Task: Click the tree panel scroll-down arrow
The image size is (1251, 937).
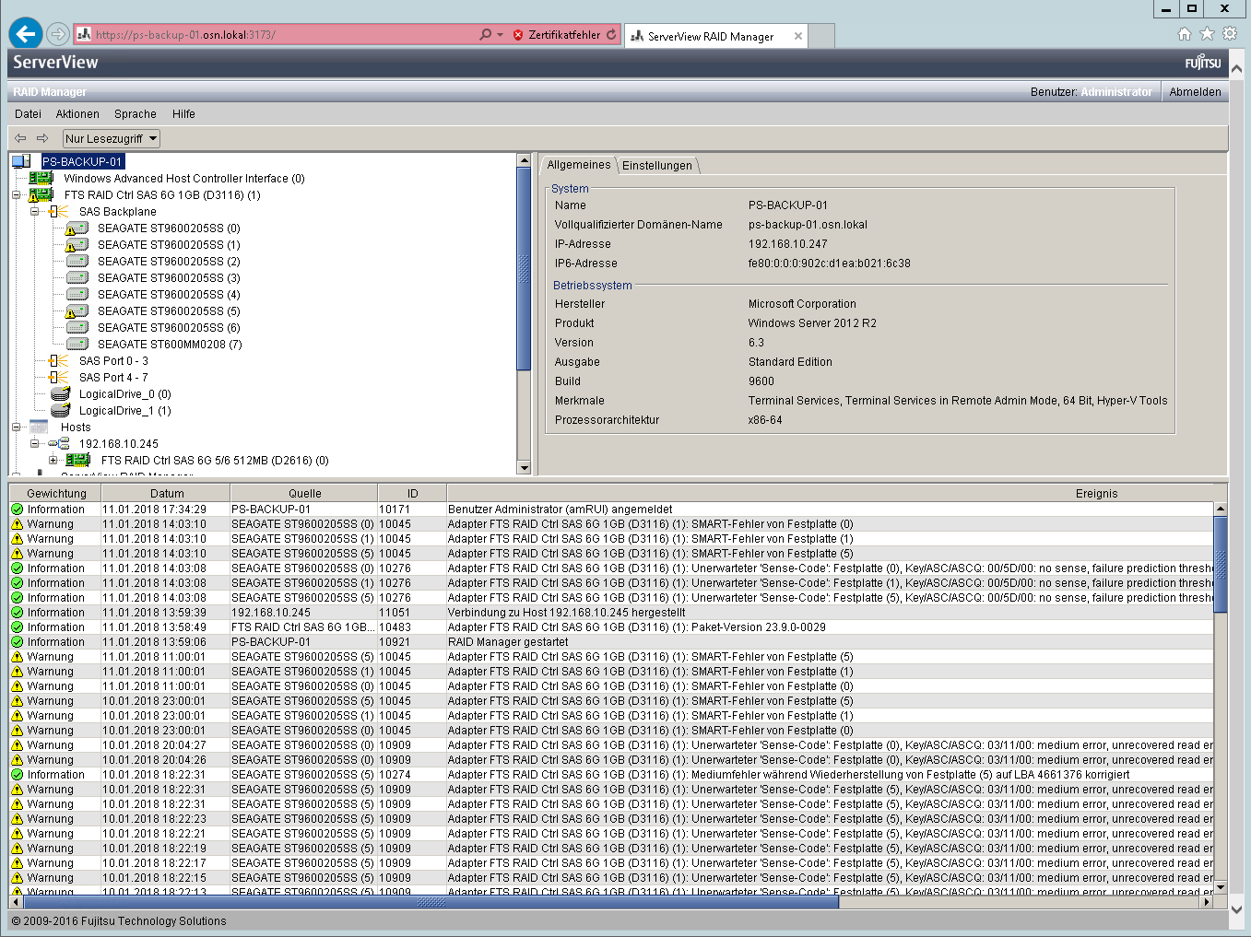Action: tap(525, 468)
